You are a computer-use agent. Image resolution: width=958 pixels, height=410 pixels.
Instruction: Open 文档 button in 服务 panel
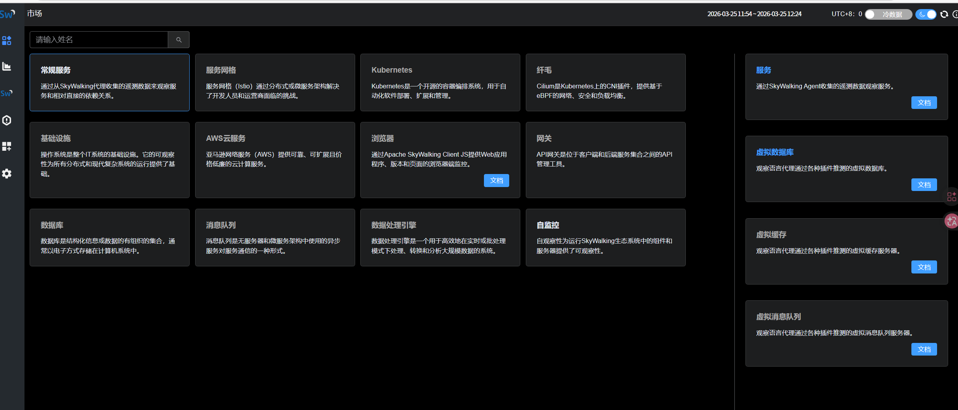924,103
